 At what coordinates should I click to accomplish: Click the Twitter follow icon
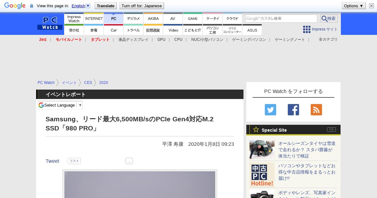[270, 110]
